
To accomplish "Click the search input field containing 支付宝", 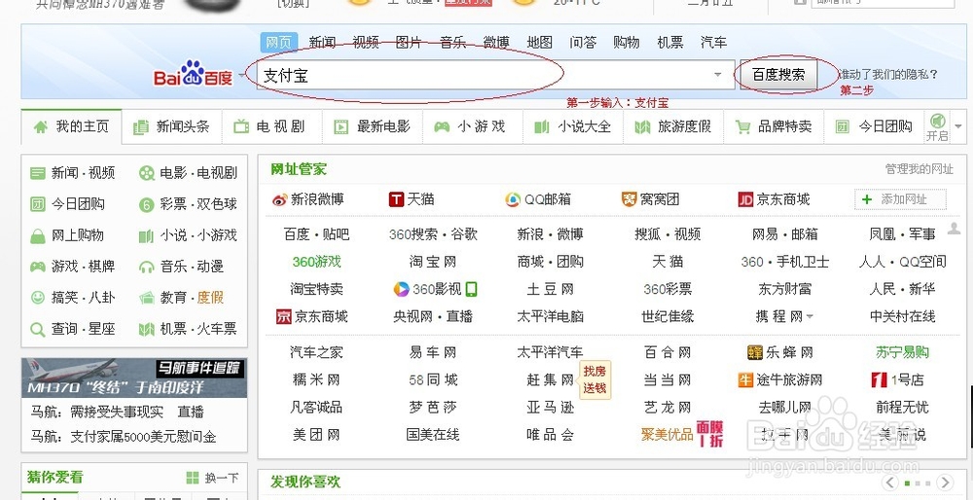I will click(495, 75).
